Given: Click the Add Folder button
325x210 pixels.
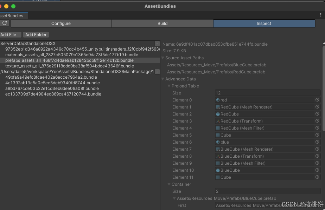Looking at the screenshot, I should 36,34.
